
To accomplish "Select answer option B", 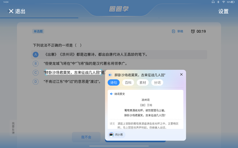I will [x=36, y=64].
